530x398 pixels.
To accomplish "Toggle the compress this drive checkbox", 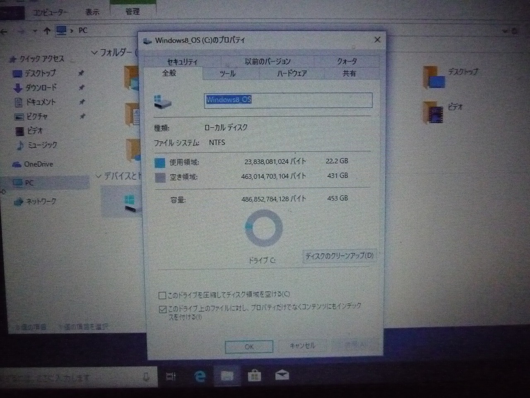I will 162,296.
